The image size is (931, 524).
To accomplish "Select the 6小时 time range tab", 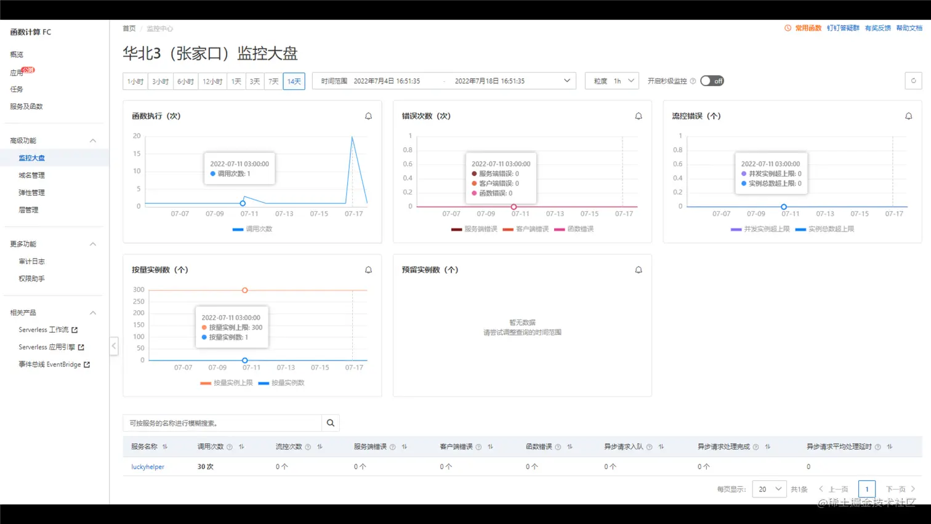I will tap(185, 81).
